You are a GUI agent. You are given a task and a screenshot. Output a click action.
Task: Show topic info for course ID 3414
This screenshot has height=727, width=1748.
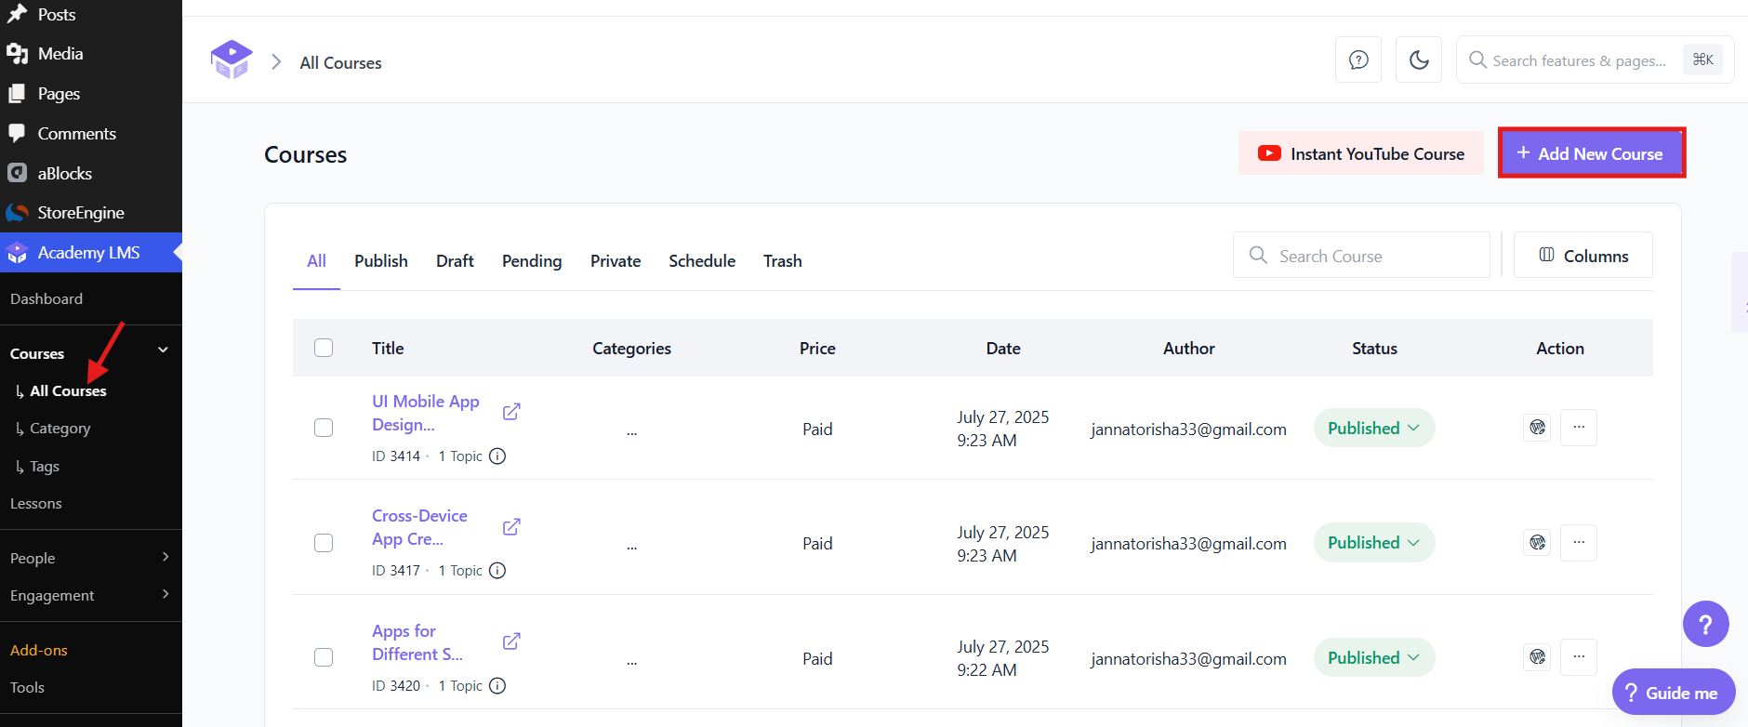tap(497, 456)
